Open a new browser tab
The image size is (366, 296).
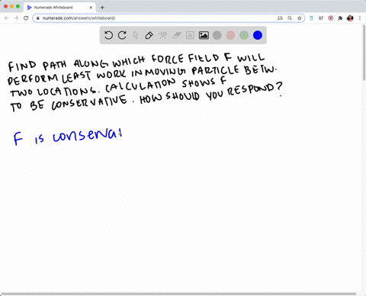[x=102, y=8]
